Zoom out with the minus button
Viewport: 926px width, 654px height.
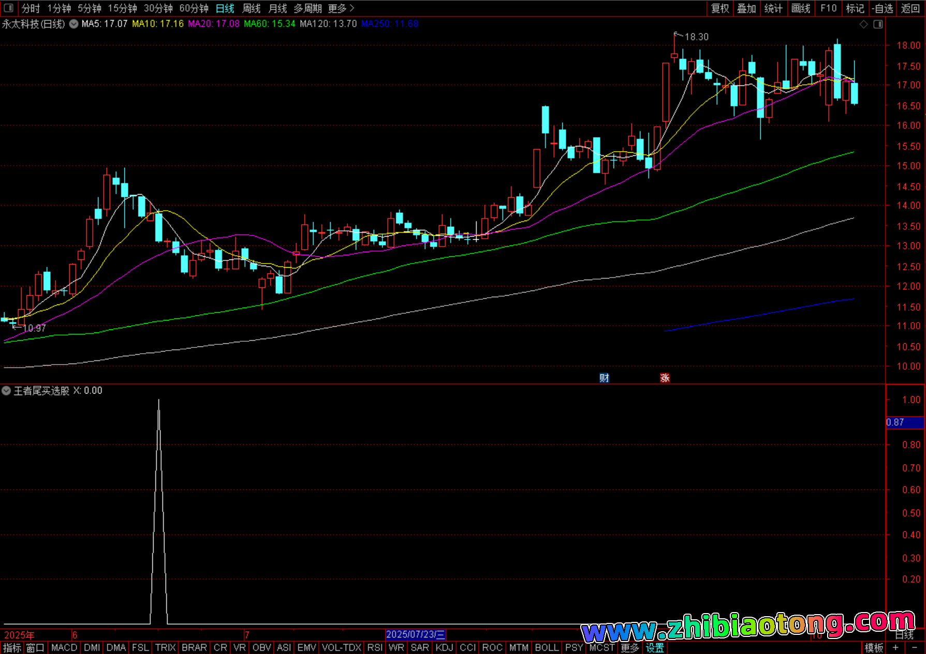click(x=915, y=648)
